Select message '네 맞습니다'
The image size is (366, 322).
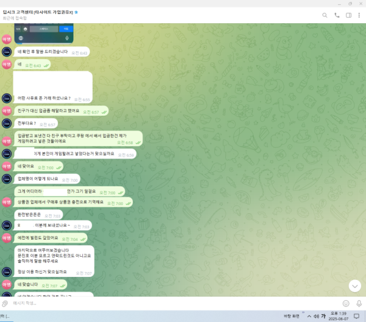(x=41, y=284)
